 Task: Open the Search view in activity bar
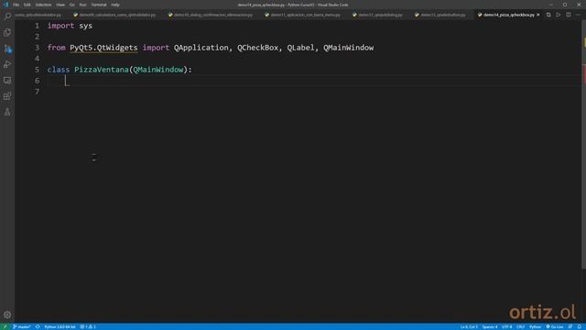point(7,16)
